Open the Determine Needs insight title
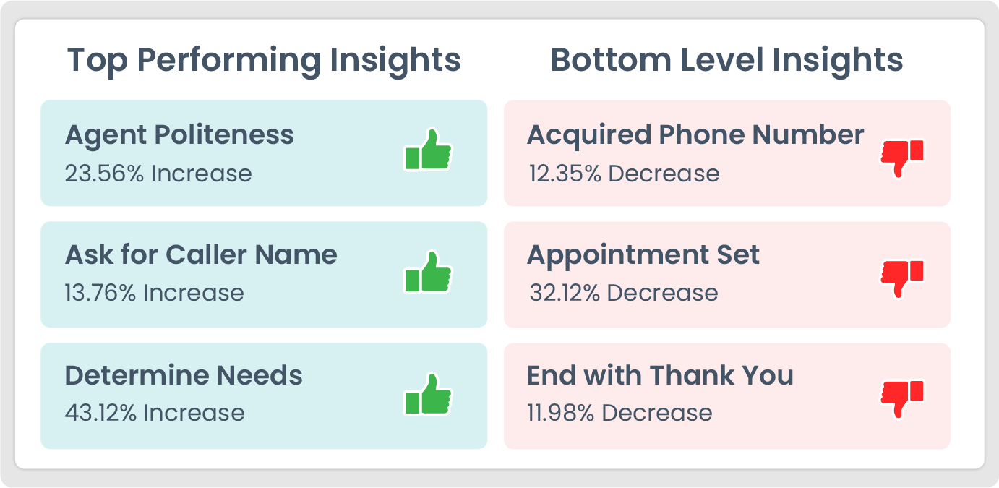Image resolution: width=999 pixels, height=488 pixels. tap(184, 375)
